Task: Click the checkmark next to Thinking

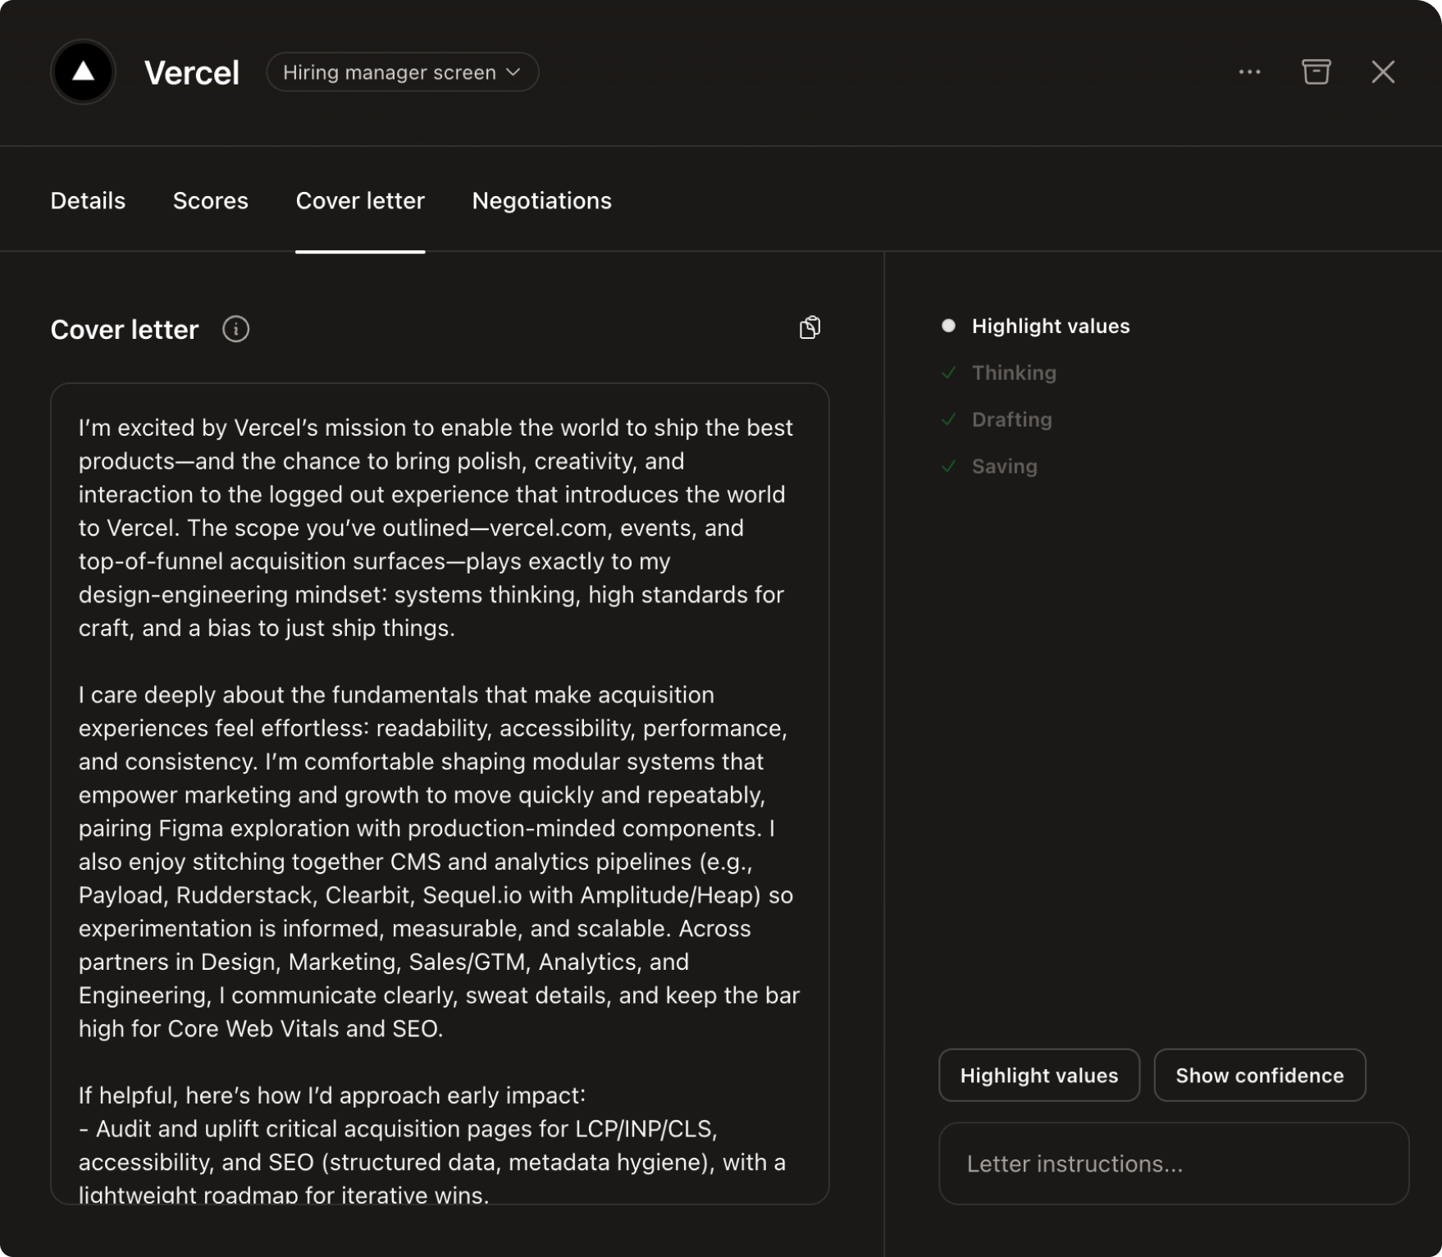Action: (x=949, y=373)
